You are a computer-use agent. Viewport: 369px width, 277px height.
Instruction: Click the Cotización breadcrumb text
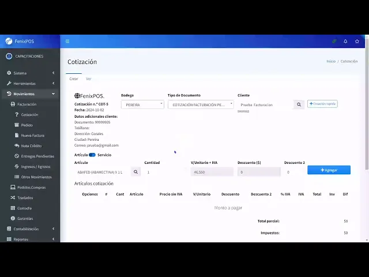coord(349,61)
